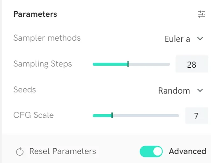Click the unfilled gray CFG Scale track
Image resolution: width=211 pixels, height=163 pixels.
pos(146,116)
